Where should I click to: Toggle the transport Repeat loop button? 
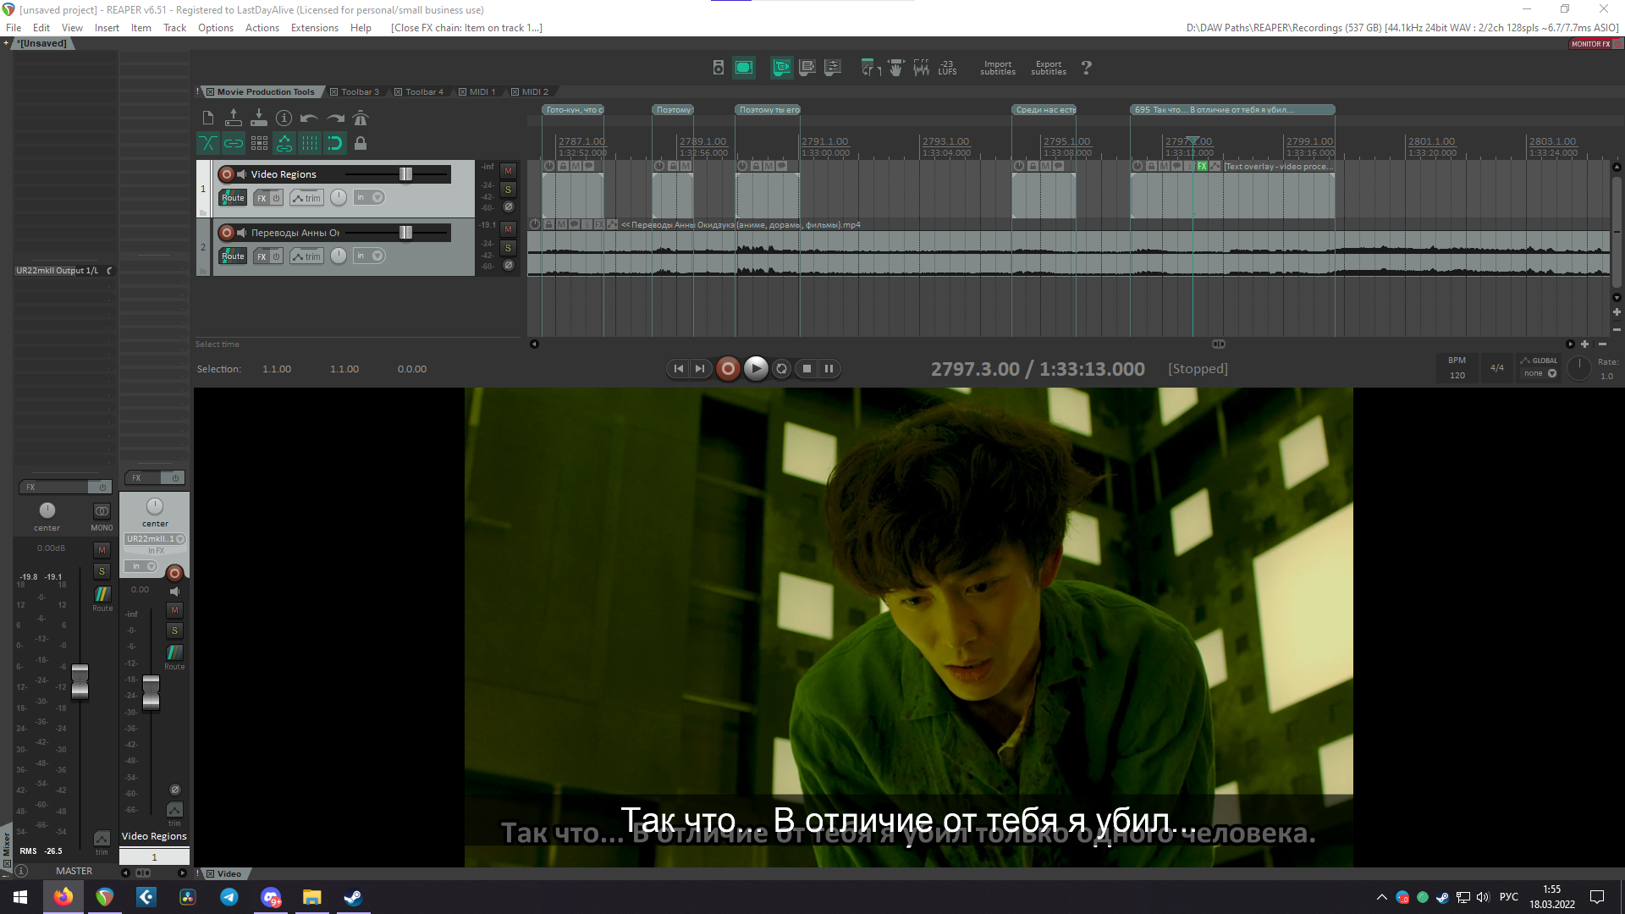[x=782, y=369]
